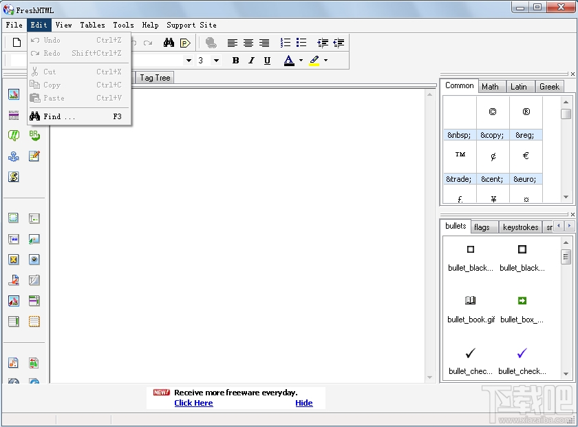
Task: Click the Click Here freeware link
Action: (x=193, y=403)
